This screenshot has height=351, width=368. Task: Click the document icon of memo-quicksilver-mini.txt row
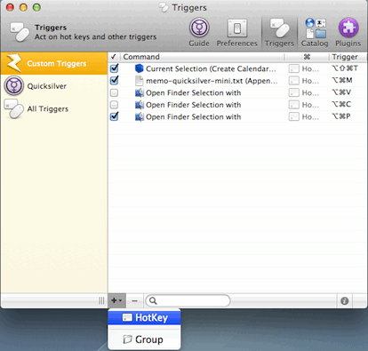tap(139, 81)
